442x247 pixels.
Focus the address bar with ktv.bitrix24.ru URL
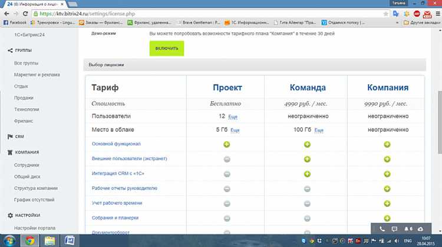coord(209,14)
